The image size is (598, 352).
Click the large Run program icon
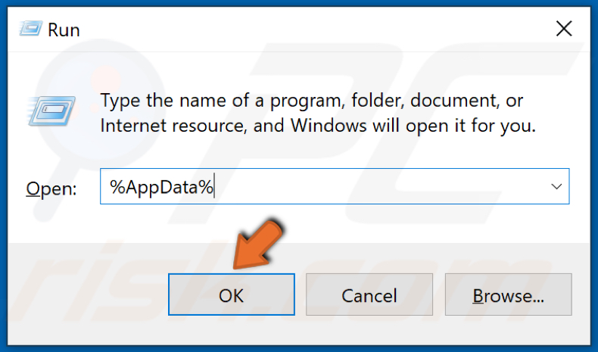tap(51, 111)
